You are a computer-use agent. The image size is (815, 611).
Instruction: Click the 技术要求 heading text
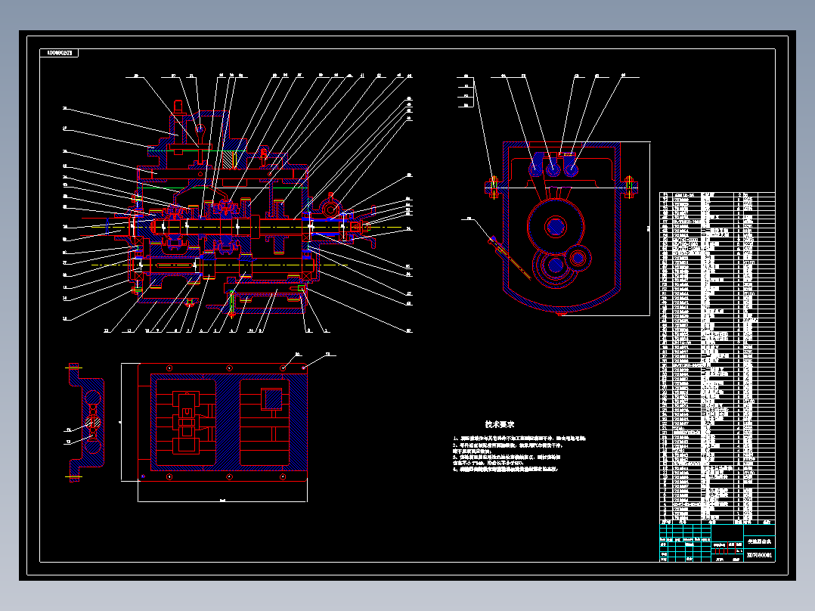tap(500, 424)
